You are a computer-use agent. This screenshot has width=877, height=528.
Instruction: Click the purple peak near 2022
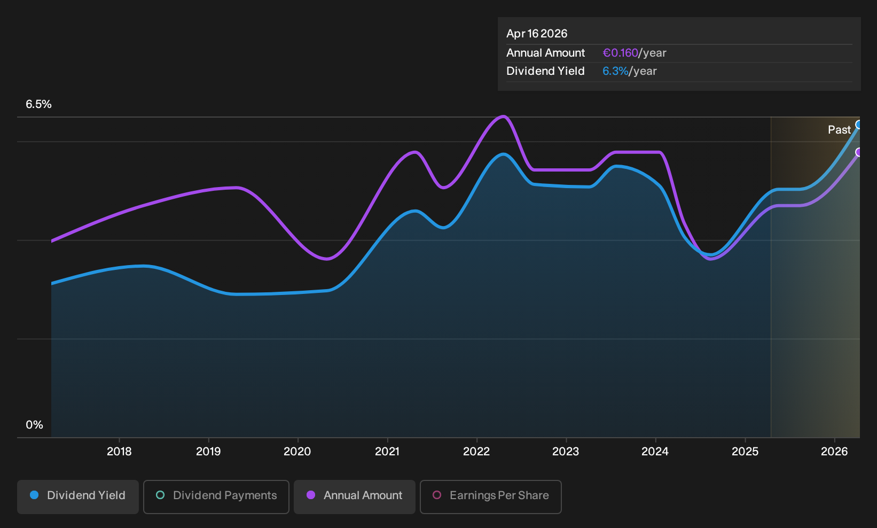click(503, 117)
